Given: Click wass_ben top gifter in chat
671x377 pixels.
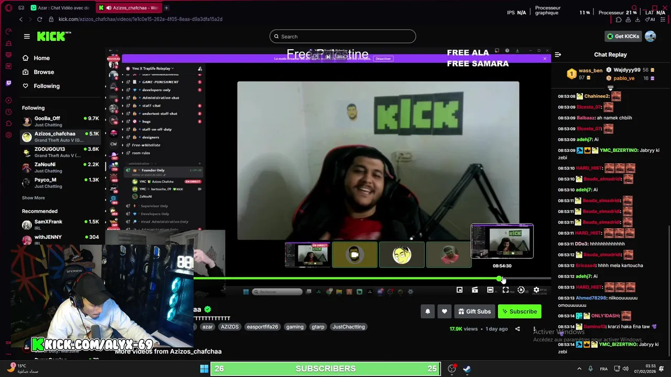Looking at the screenshot, I should (x=590, y=71).
